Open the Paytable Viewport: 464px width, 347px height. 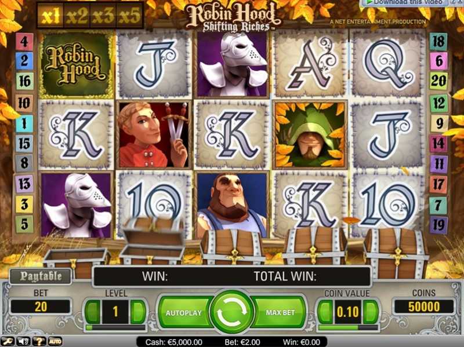(x=41, y=276)
